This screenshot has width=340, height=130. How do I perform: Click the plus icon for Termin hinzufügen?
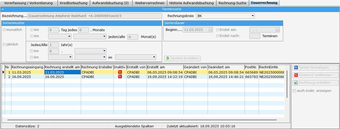[x=296, y=67]
